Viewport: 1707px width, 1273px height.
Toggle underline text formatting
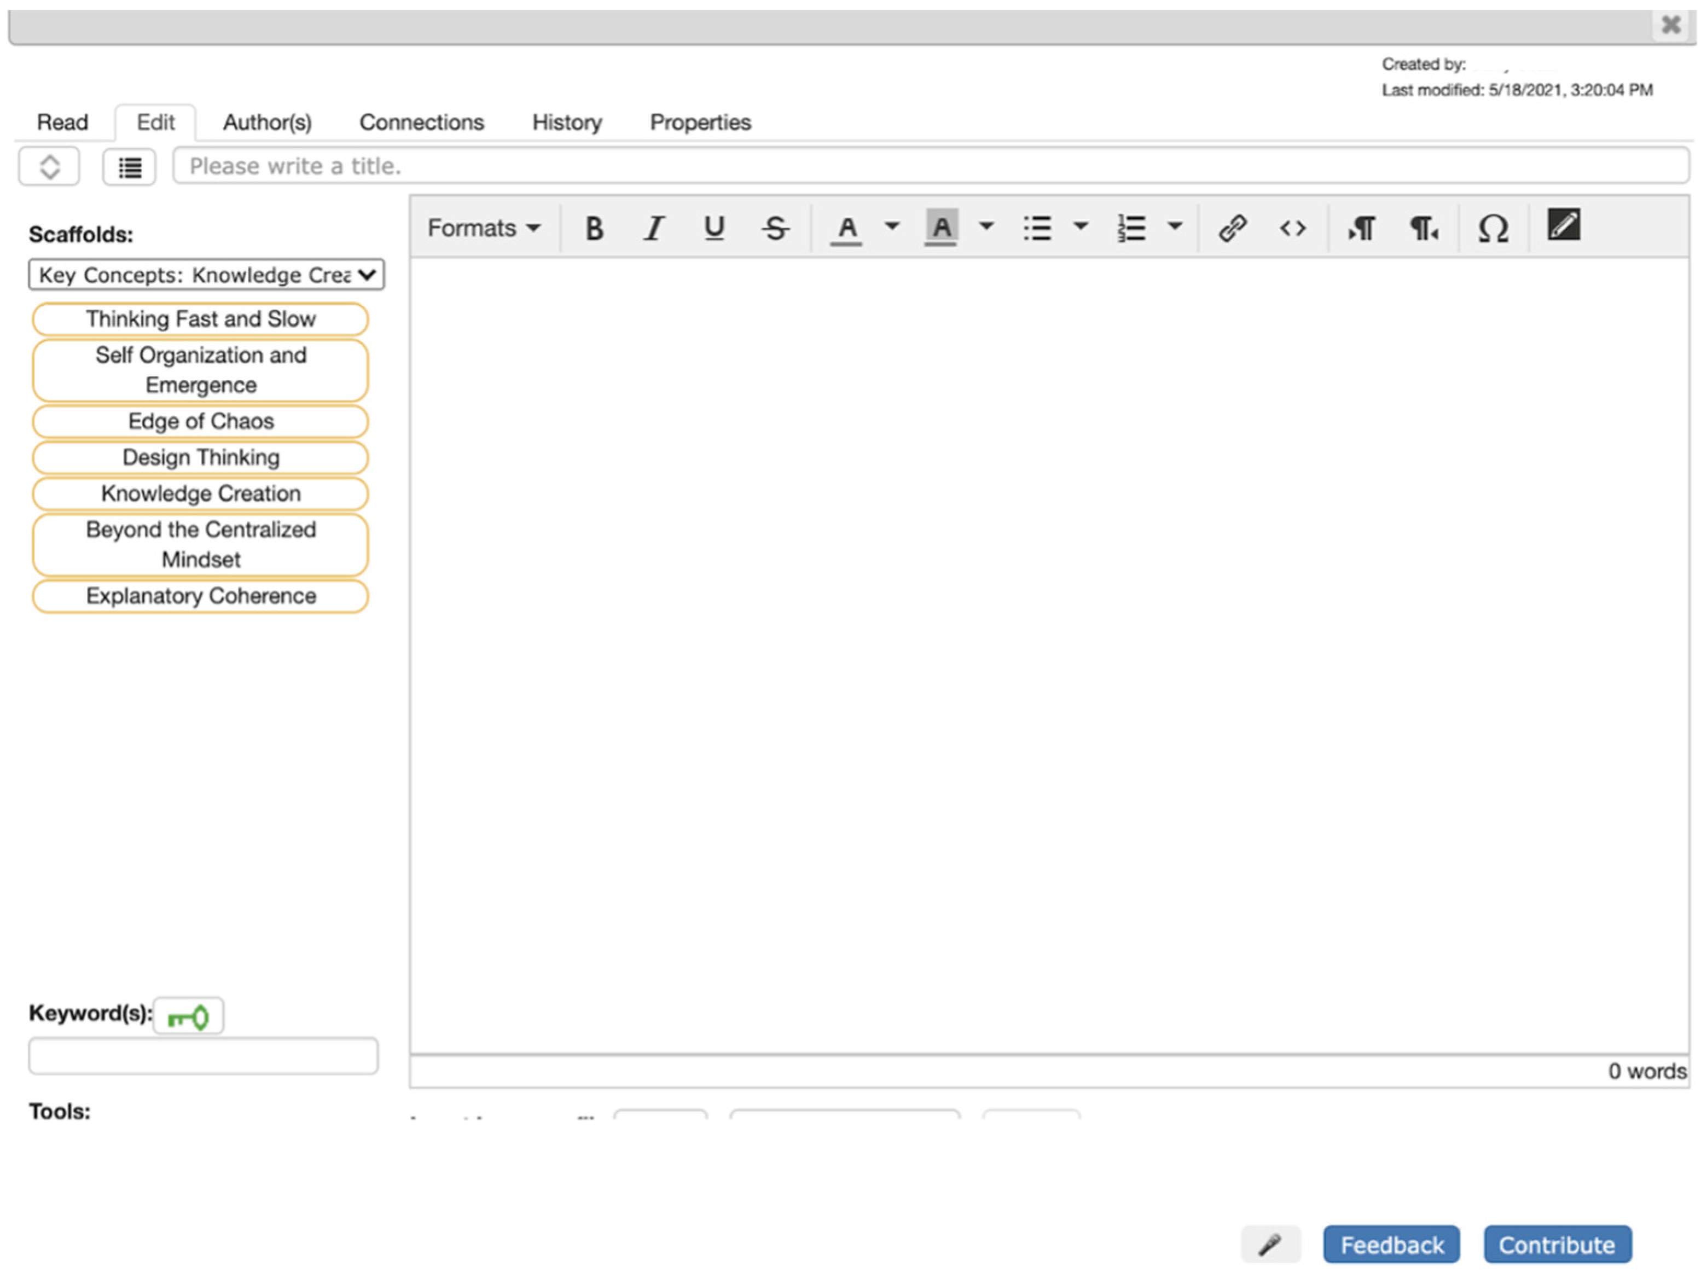point(713,228)
